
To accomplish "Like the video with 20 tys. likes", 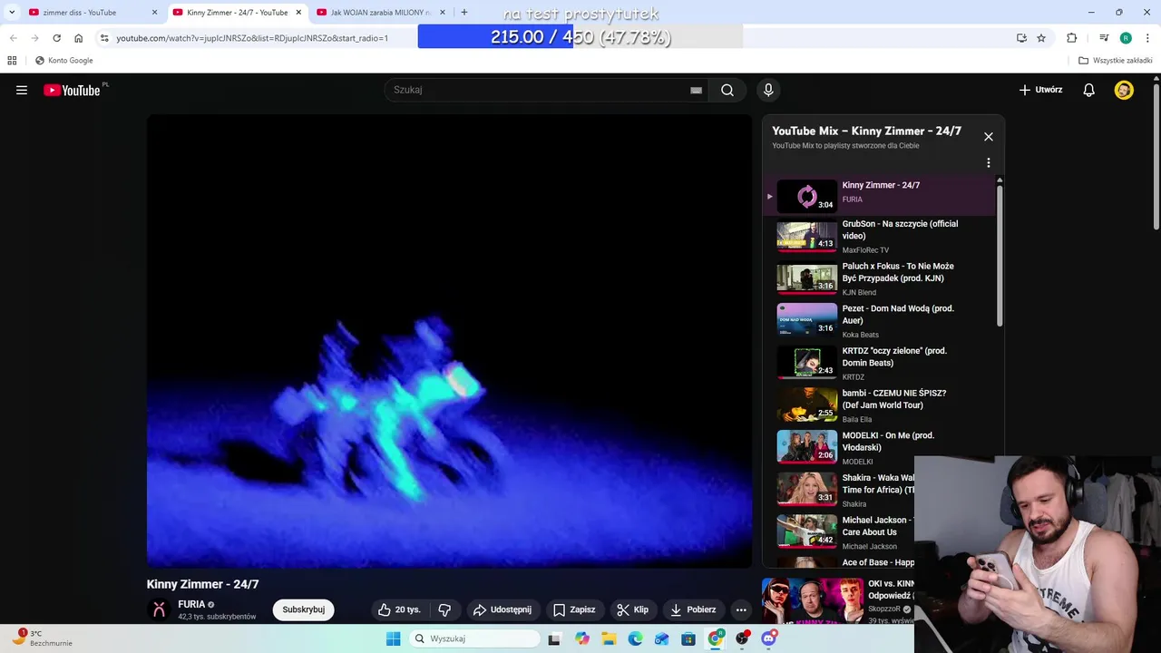I will pyautogui.click(x=399, y=609).
